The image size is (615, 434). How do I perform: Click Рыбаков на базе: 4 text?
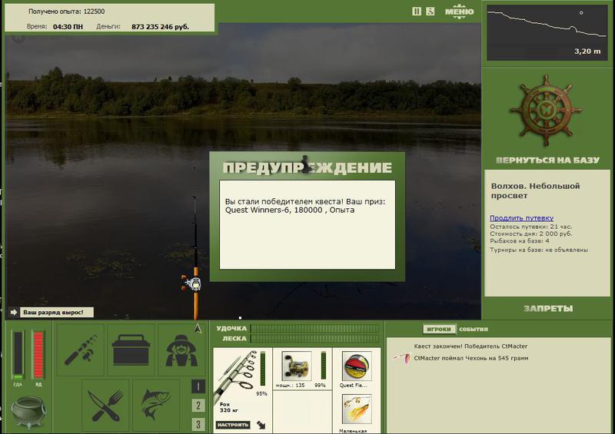(520, 240)
